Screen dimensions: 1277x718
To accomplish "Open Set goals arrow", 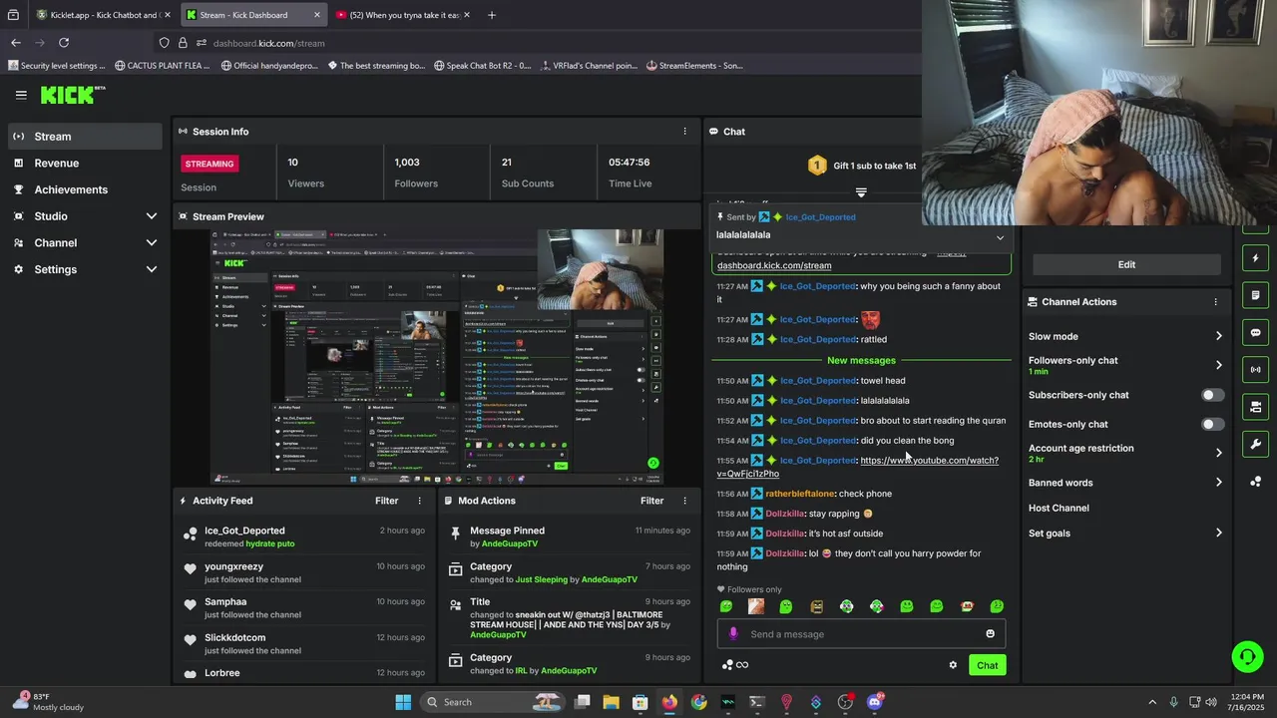I will point(1218,534).
